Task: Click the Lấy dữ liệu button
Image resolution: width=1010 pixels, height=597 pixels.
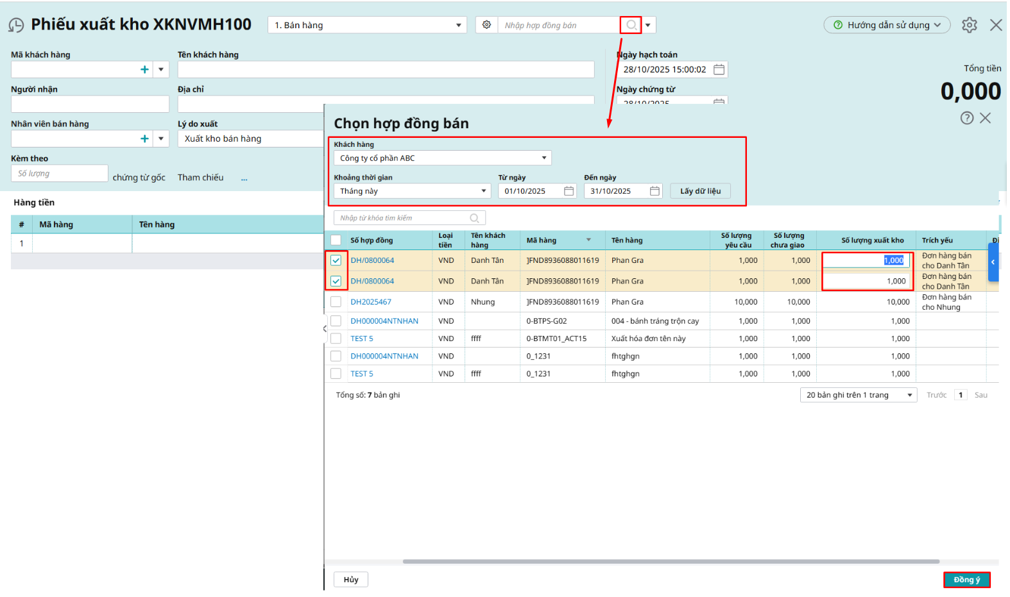Action: 700,191
